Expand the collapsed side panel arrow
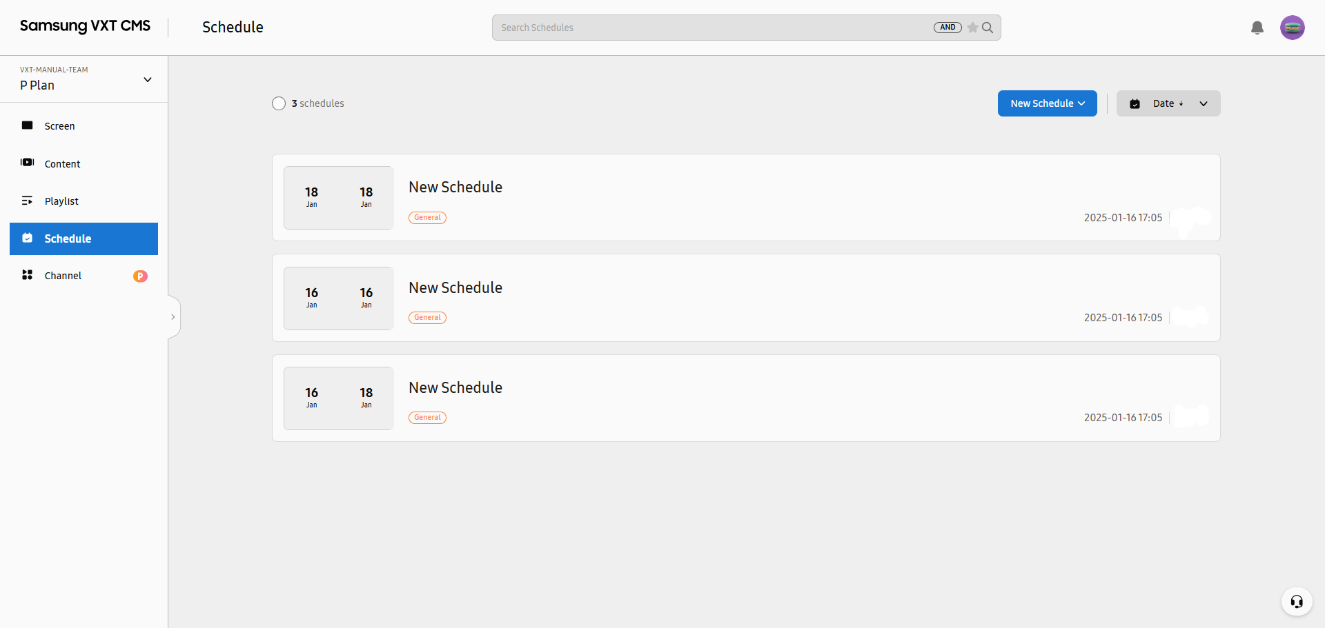Screen dimensions: 1325x628 click(173, 317)
